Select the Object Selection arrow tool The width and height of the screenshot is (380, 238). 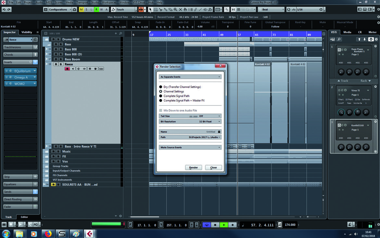pyautogui.click(x=150, y=9)
